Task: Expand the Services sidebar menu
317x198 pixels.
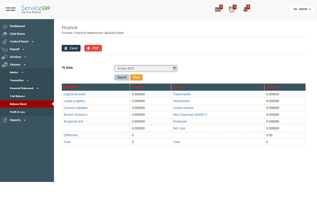Action: (18, 57)
